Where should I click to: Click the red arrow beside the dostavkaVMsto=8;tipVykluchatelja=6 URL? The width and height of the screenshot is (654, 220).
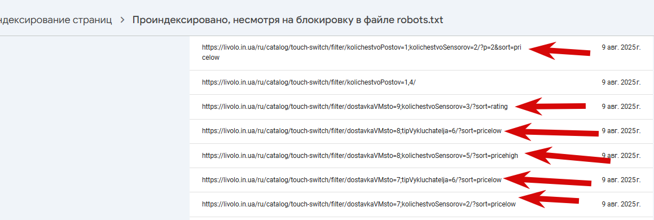point(551,132)
